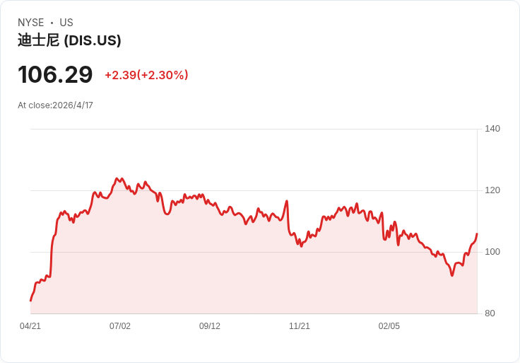Screen dimensions: 520x363
Task: Click the chart's highest peak above 07/02
Action: 117,178
